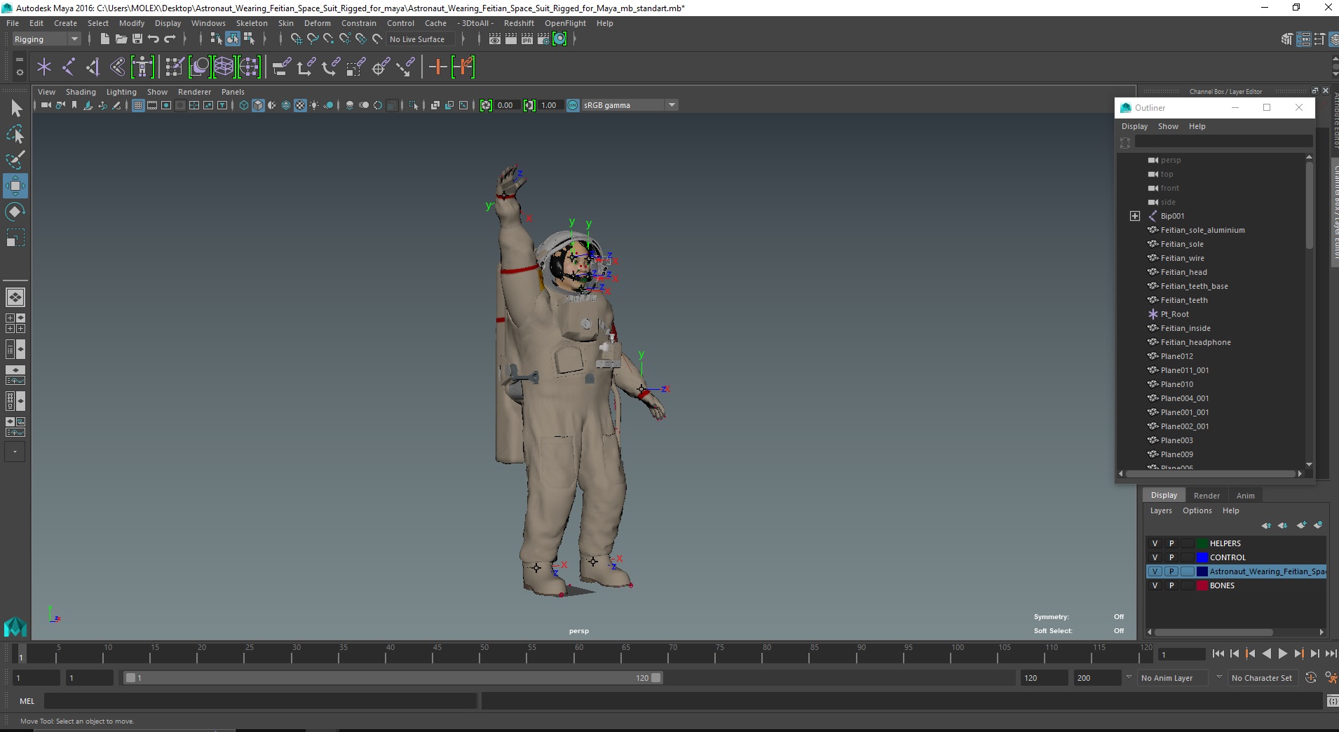Activate the Paint Selection tool
This screenshot has width=1339, height=732.
pos(15,160)
